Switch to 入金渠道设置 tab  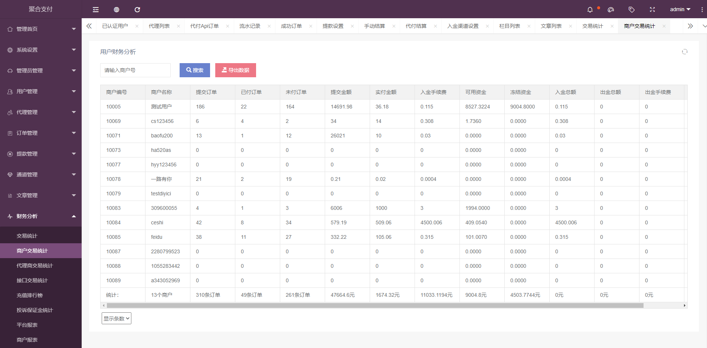coord(463,26)
